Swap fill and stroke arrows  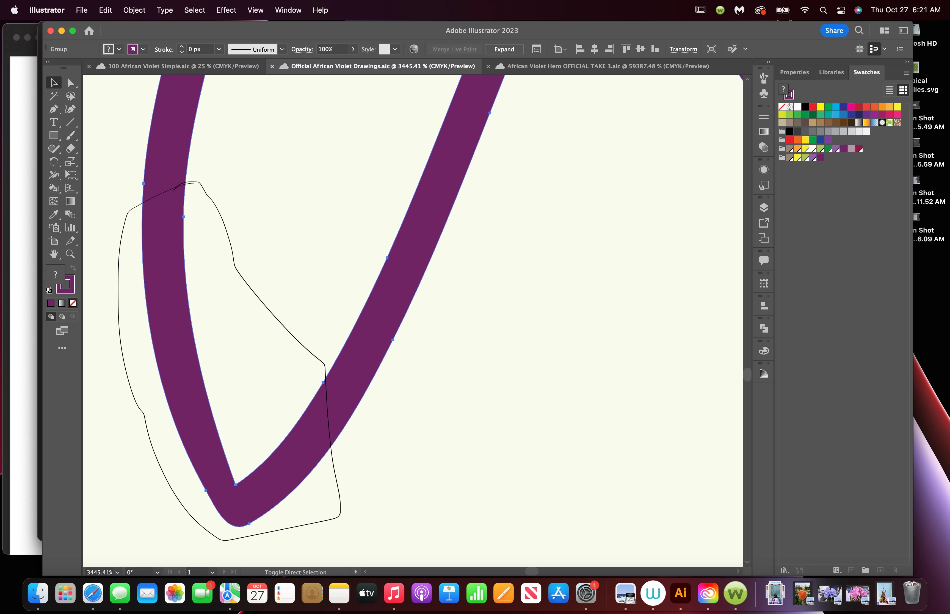tap(73, 268)
